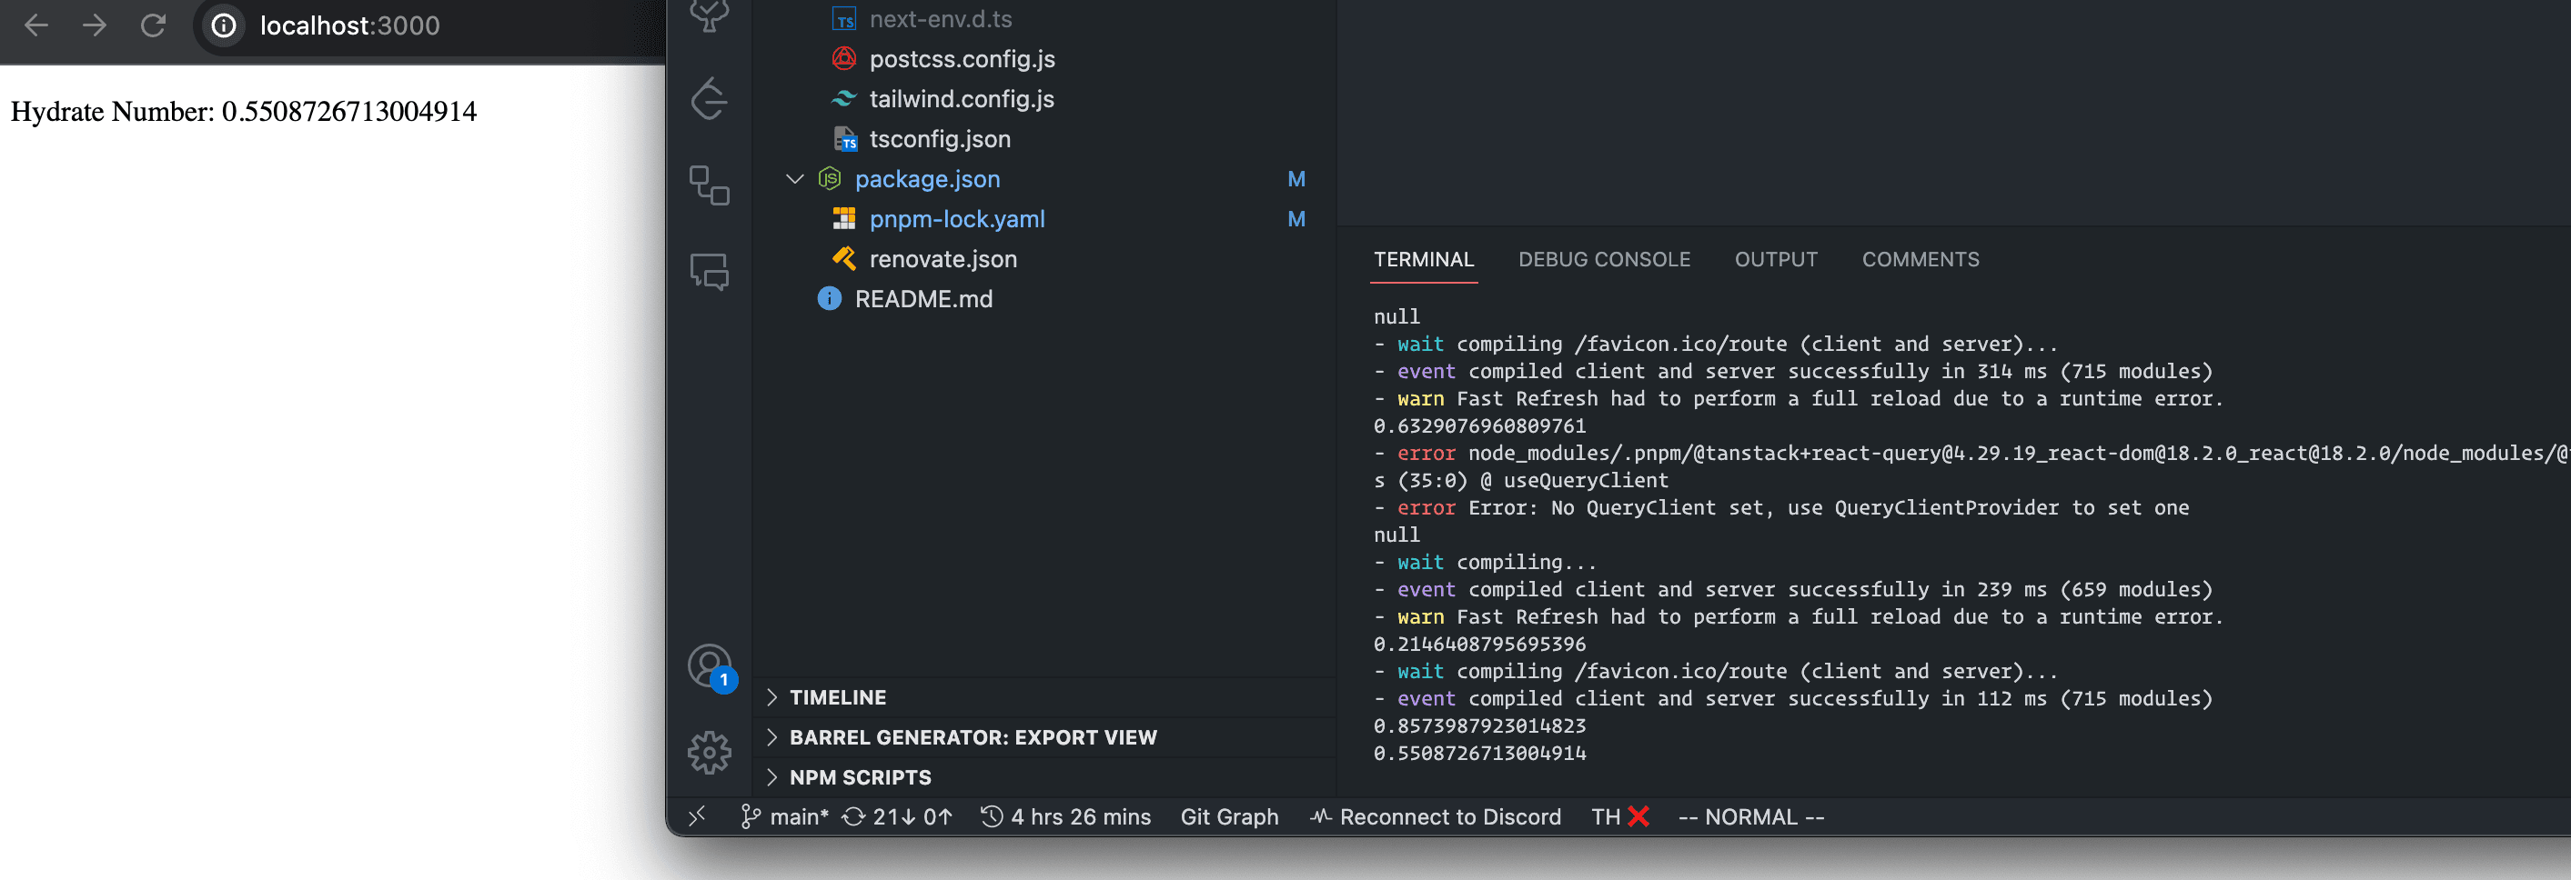The width and height of the screenshot is (2571, 880).
Task: Switch to the OUTPUT tab
Action: click(x=1776, y=259)
